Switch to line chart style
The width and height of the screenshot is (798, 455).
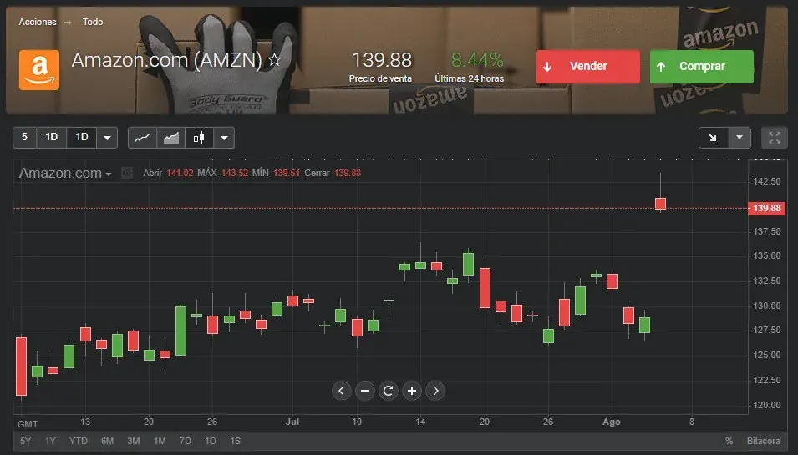tap(142, 137)
